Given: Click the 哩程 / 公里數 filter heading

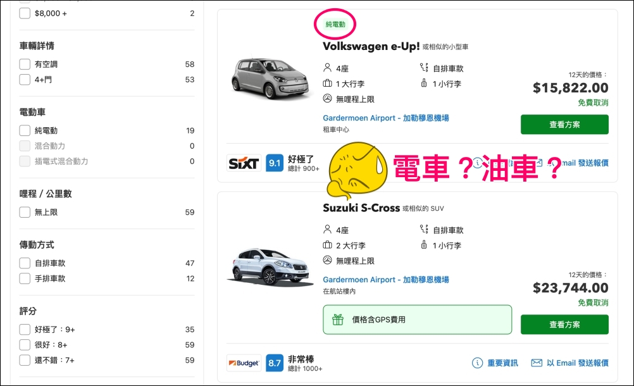Looking at the screenshot, I should 46,194.
